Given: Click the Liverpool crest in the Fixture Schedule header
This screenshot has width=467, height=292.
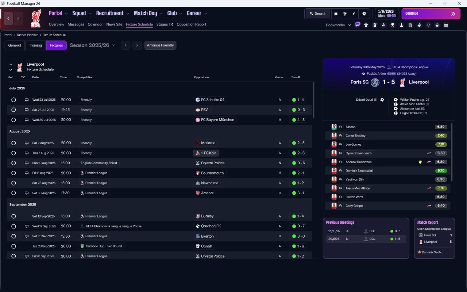Looking at the screenshot, I should point(20,67).
